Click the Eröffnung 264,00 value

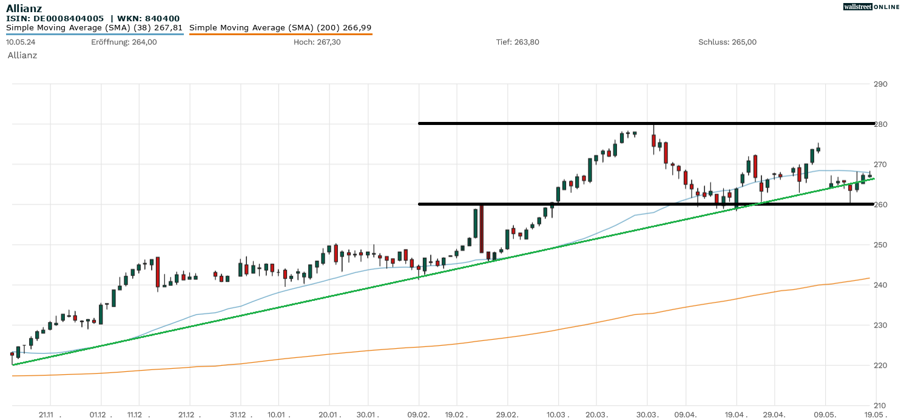tap(124, 42)
